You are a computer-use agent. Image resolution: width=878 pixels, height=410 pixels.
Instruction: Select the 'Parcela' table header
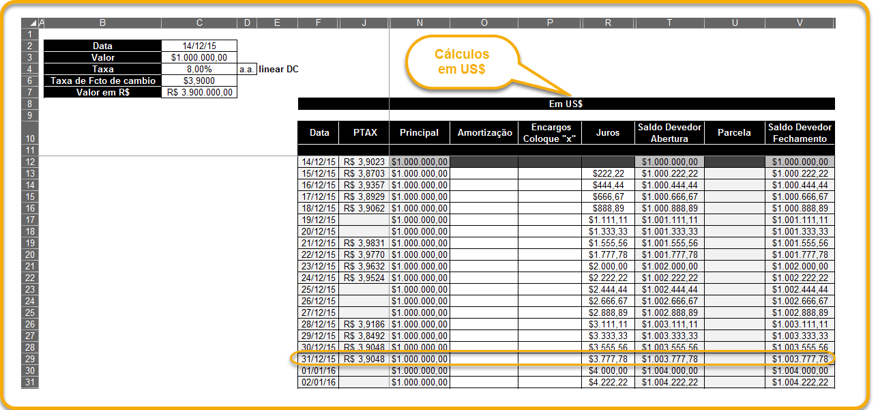point(735,133)
